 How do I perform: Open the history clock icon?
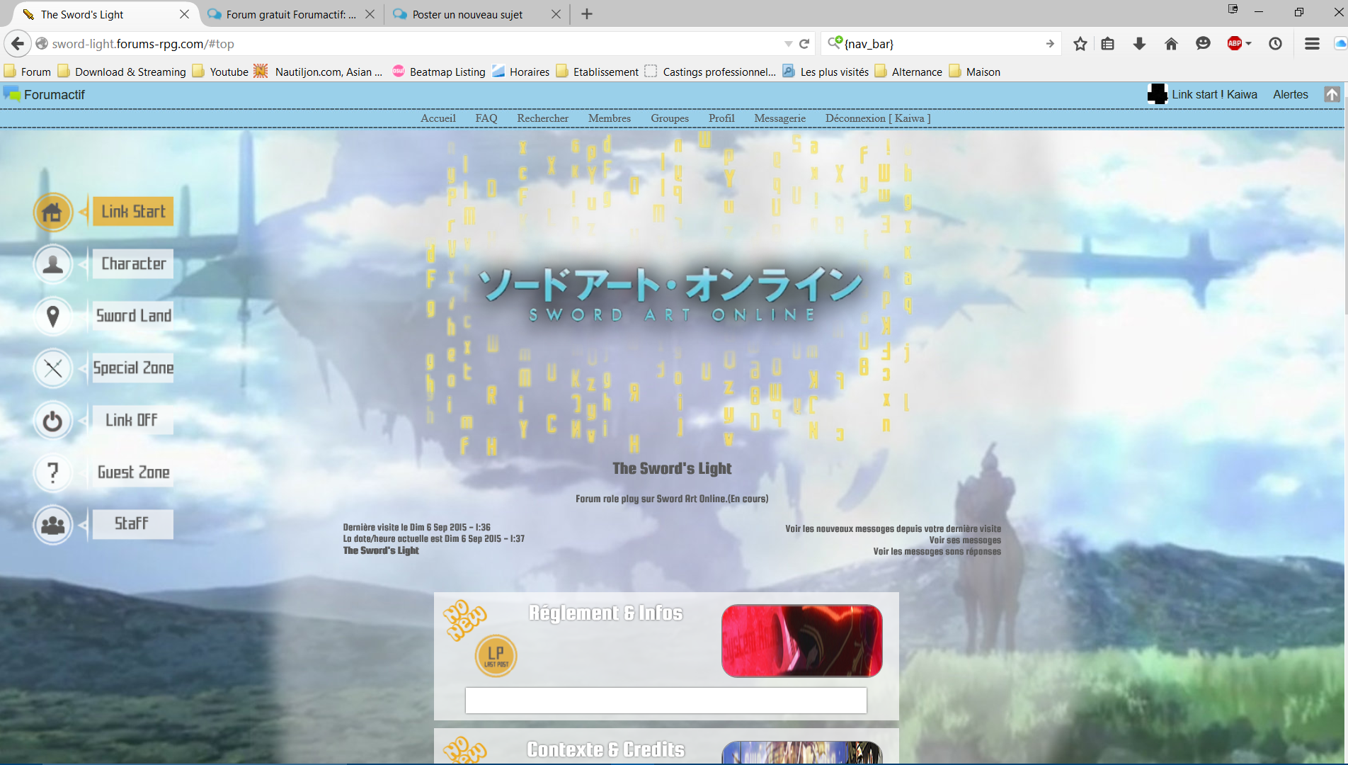pyautogui.click(x=1275, y=44)
